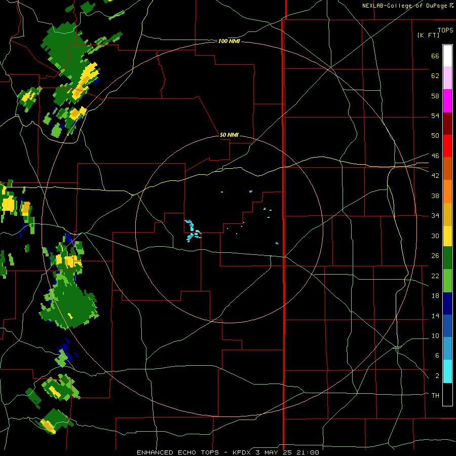Click the navy blue legend swatch
This screenshot has width=456, height=456.
pyautogui.click(x=447, y=303)
